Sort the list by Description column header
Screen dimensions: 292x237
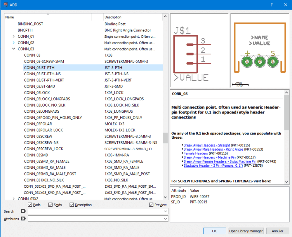click(x=133, y=17)
